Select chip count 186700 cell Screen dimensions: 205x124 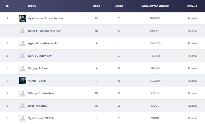pyautogui.click(x=155, y=18)
